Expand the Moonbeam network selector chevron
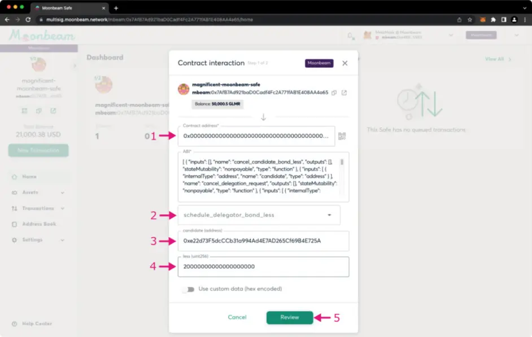532x337 pixels. (516, 35)
